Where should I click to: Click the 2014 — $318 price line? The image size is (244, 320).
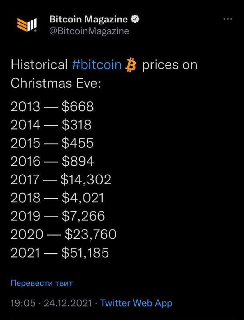click(x=51, y=125)
